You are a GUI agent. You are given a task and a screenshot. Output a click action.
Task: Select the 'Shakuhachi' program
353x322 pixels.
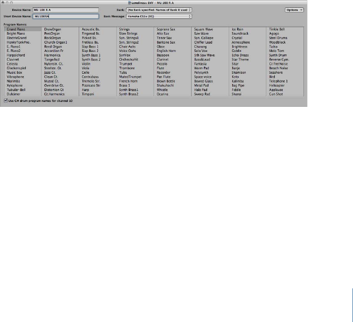[x=165, y=86]
